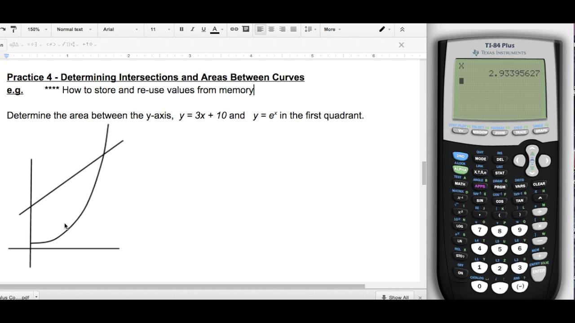This screenshot has height=323, width=575.
Task: Open the More toolbar menu
Action: tap(332, 29)
